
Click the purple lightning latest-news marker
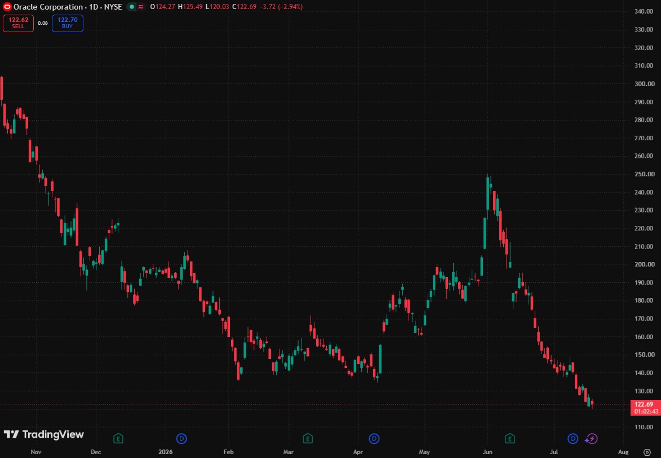(x=591, y=439)
